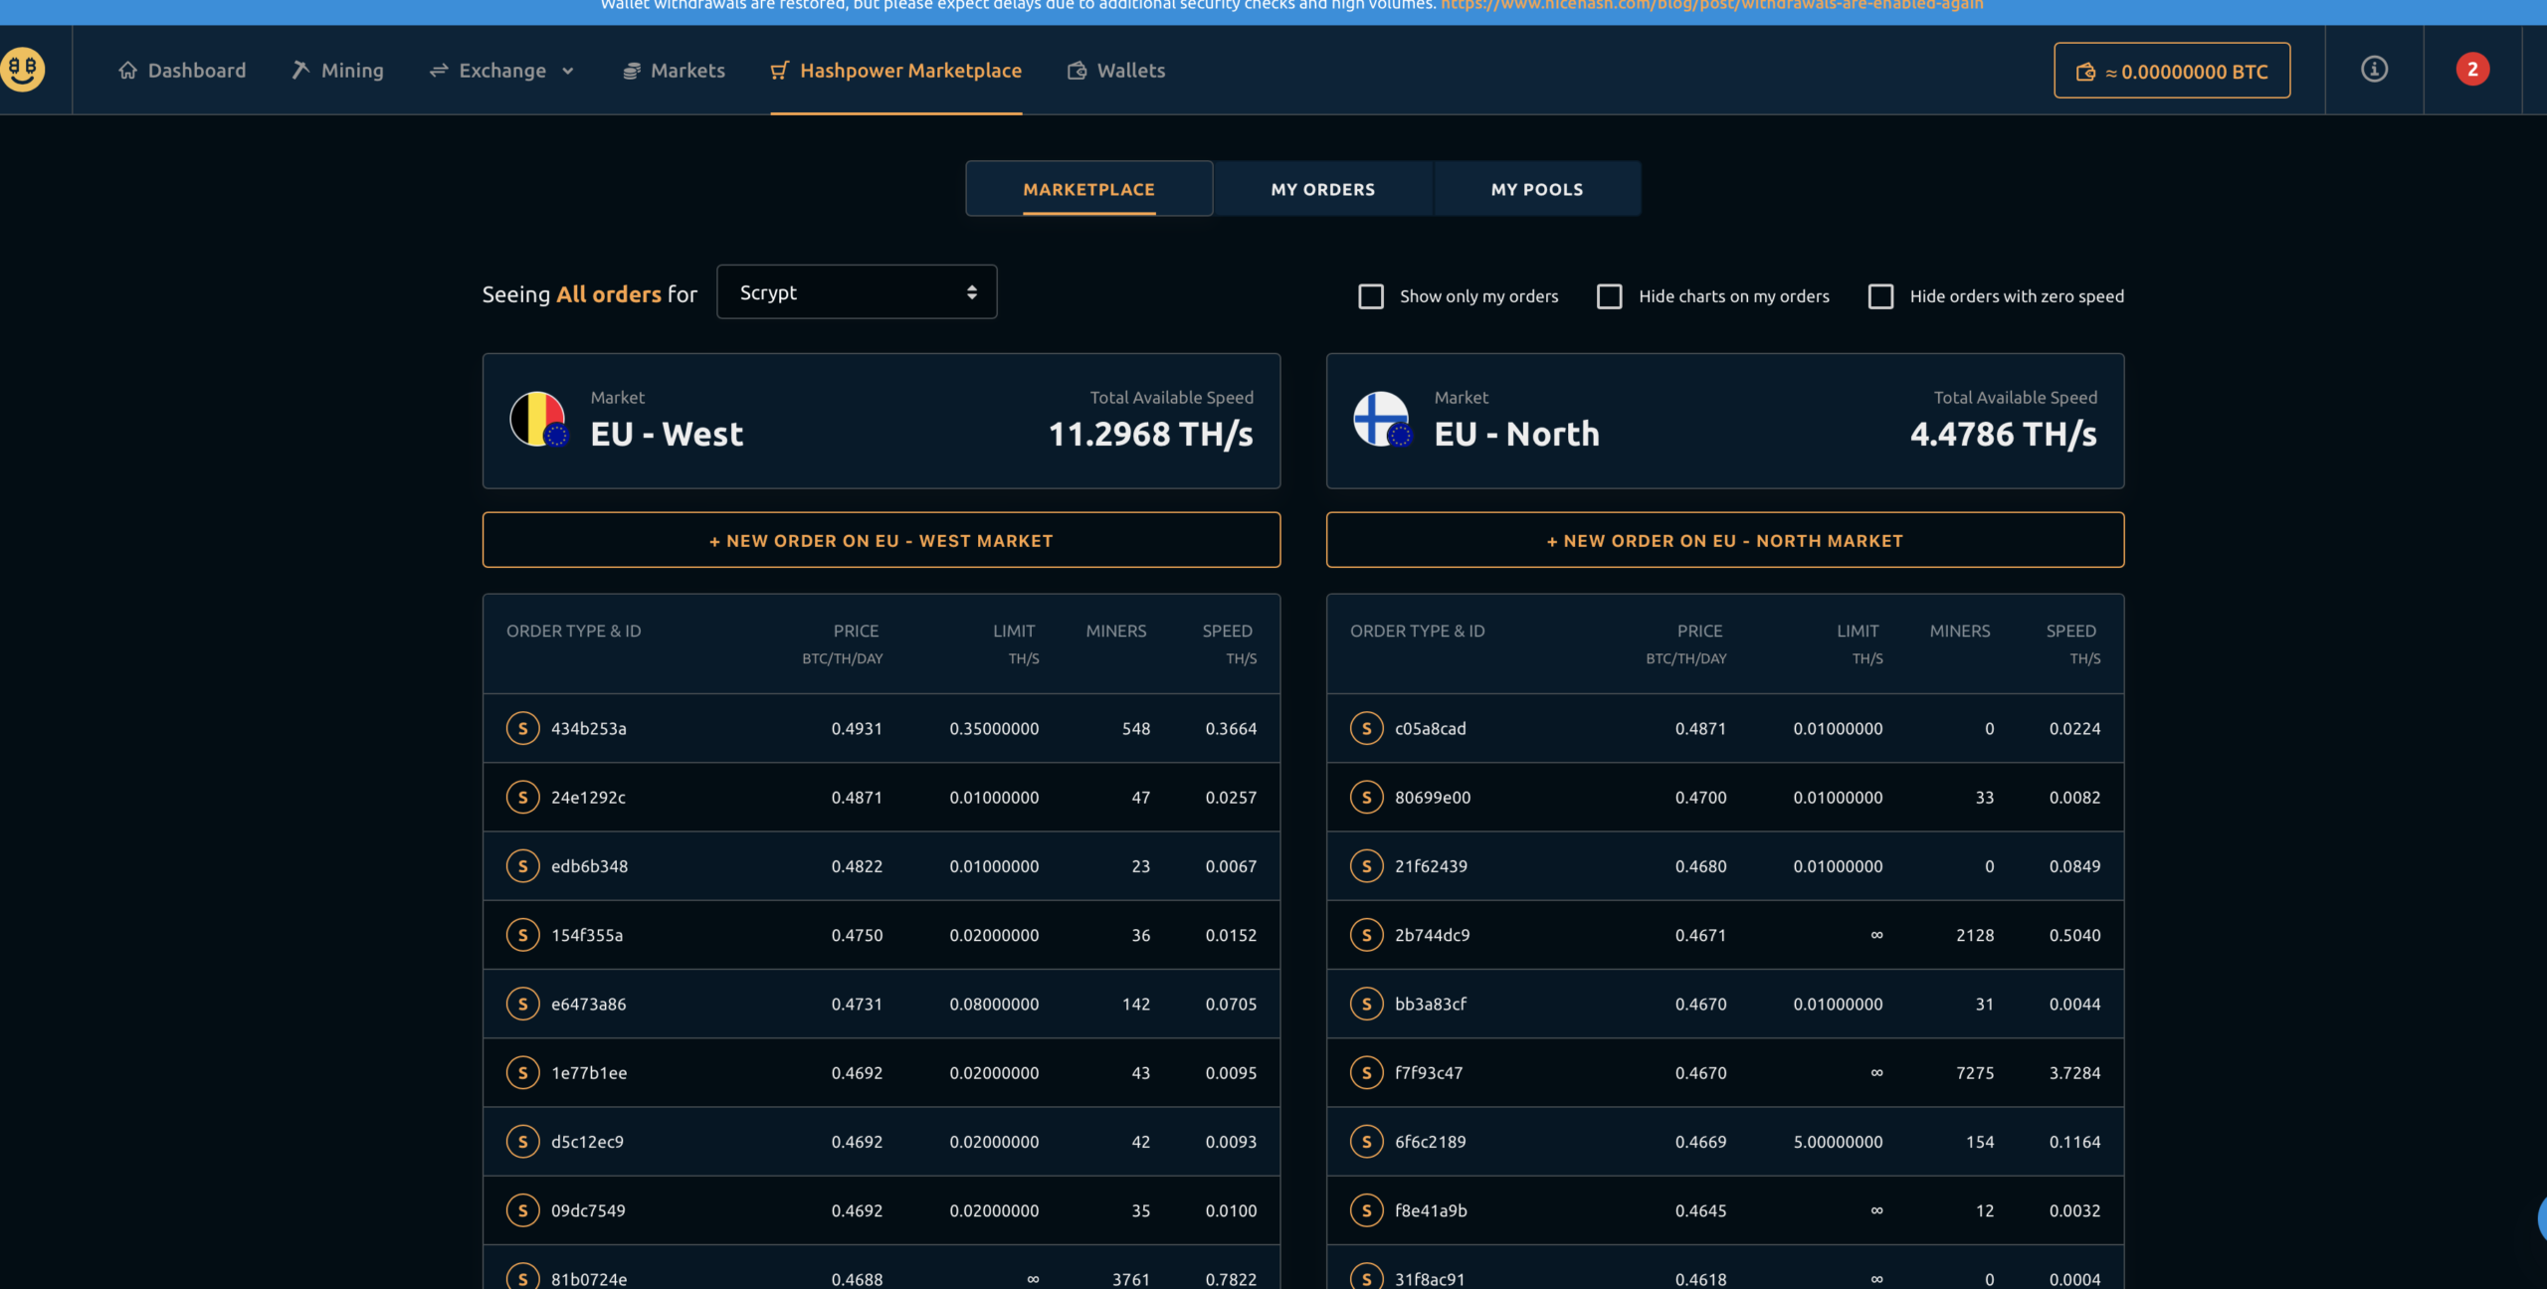Click the S icon for order 6f6c2189
The height and width of the screenshot is (1289, 2547).
click(1366, 1142)
